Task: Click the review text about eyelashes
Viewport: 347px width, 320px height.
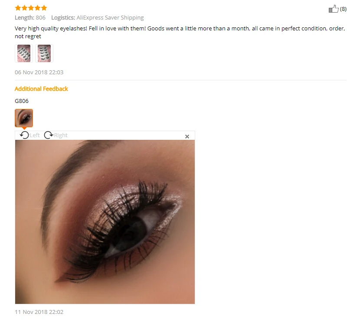Action: coord(180,32)
